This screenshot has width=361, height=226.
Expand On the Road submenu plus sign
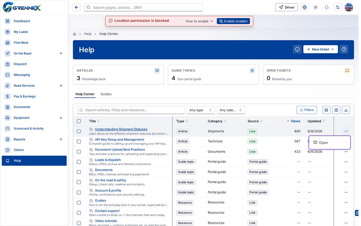pos(61,53)
